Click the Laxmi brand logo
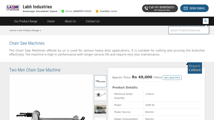Image resolution: width=214 pixels, height=120 pixels. [13, 7]
